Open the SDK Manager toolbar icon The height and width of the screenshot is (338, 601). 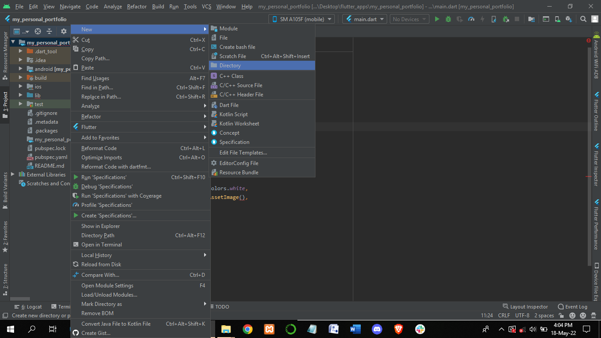(568, 19)
